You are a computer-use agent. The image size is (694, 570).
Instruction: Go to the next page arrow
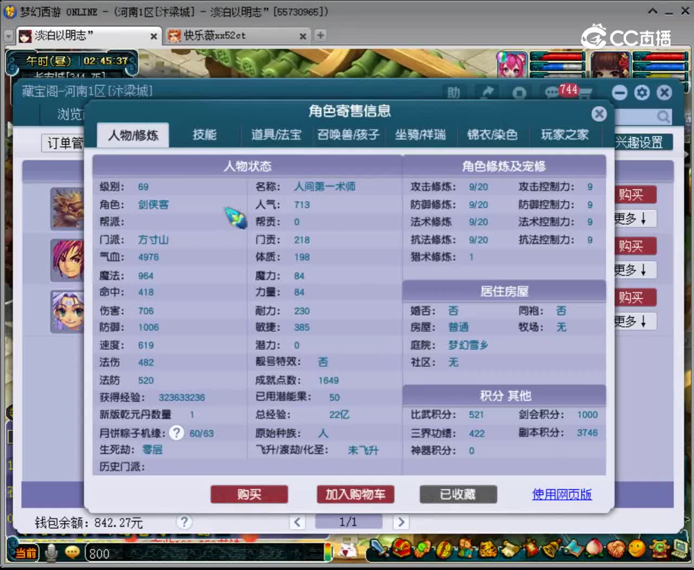coord(401,522)
